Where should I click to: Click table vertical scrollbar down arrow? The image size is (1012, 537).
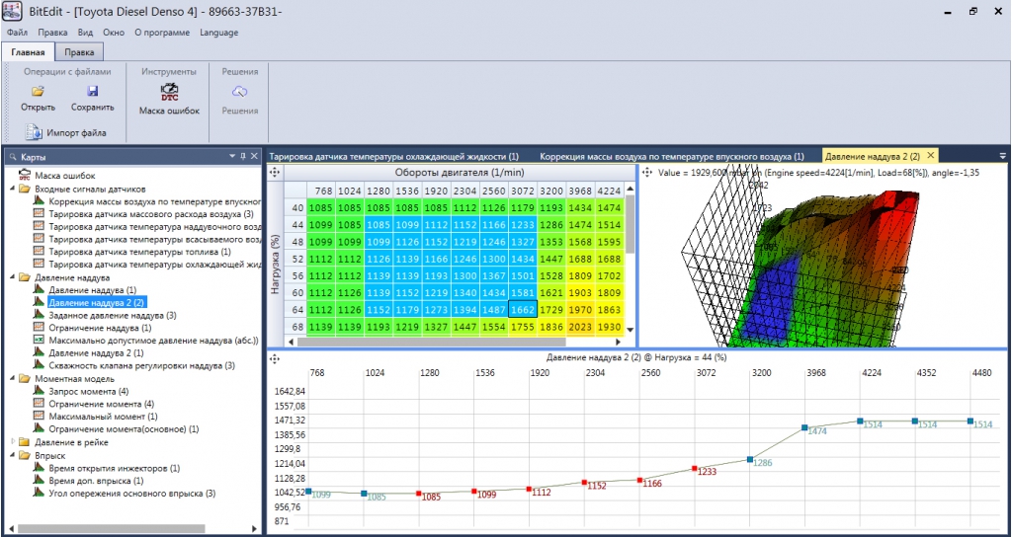(630, 330)
